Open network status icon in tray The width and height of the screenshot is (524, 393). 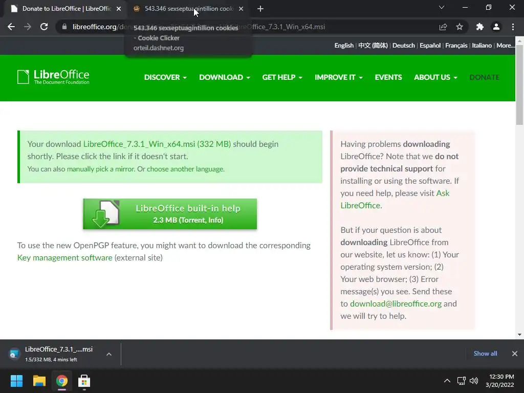(462, 381)
